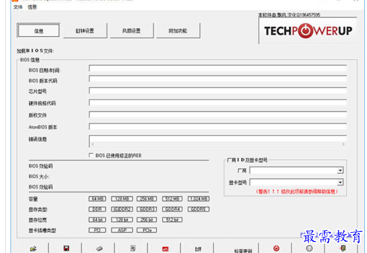The width and height of the screenshot is (367, 253).
Task: Toggle the GDDR5 memory type indicator
Action: (x=198, y=210)
